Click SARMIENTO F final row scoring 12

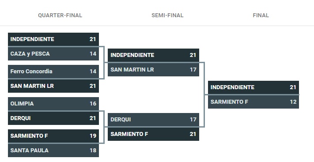pyautogui.click(x=253, y=102)
